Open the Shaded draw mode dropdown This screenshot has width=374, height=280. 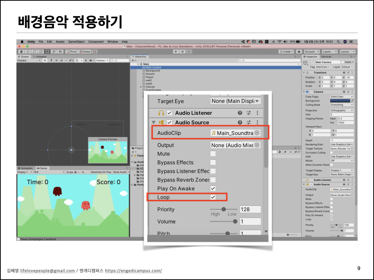point(28,61)
